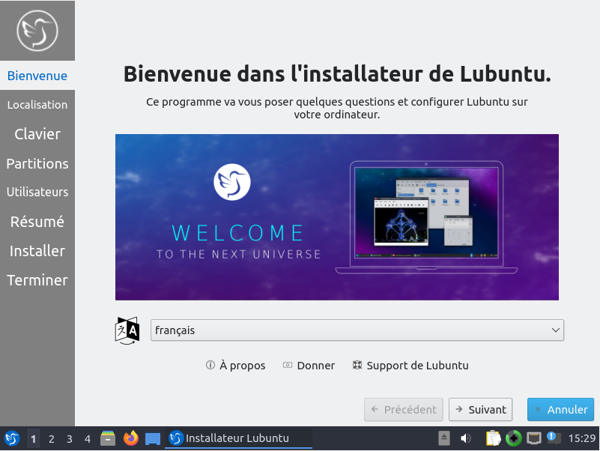
Task: Click the donate icon beside Donner
Action: (288, 365)
